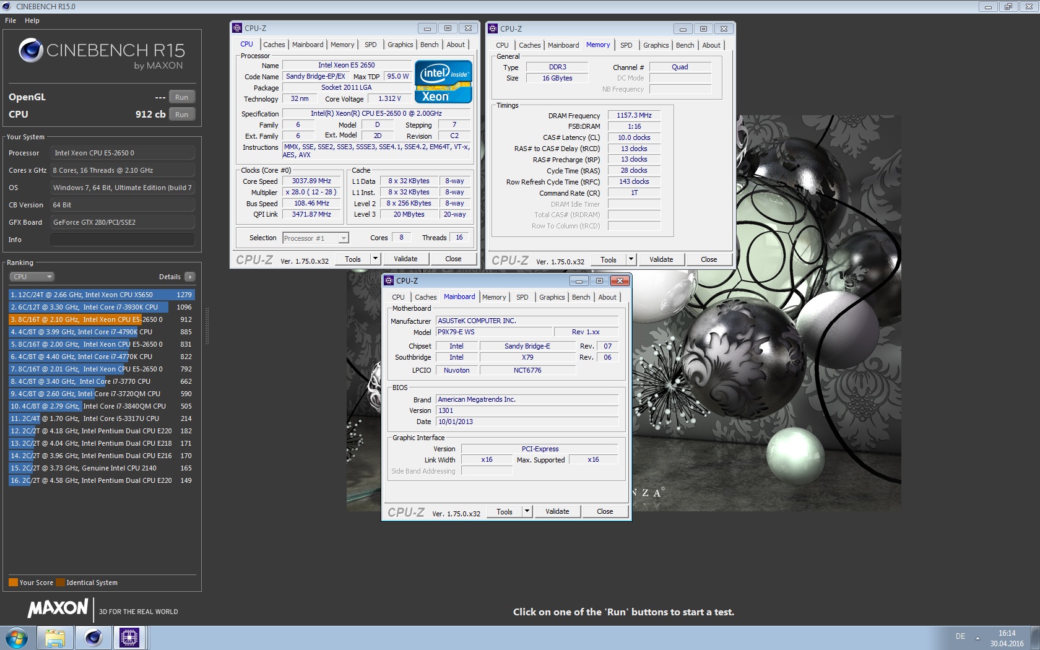
Task: Open Windows Explorer from the taskbar
Action: tap(55, 638)
